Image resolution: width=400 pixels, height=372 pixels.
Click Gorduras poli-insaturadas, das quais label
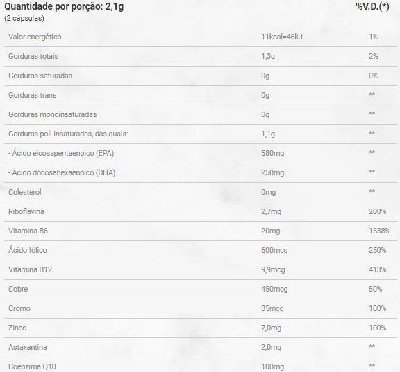68,134
